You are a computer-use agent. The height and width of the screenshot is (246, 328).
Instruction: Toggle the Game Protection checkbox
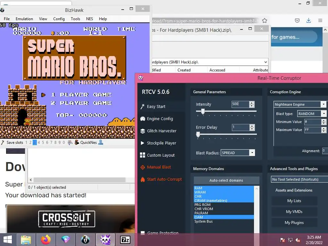coord(143,233)
